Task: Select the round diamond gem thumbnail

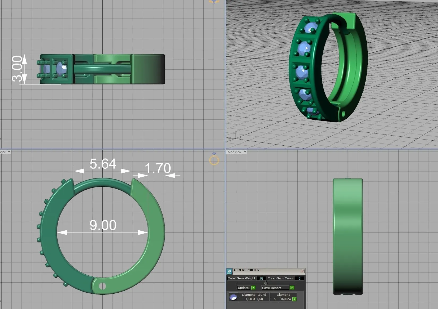Action: pyautogui.click(x=233, y=297)
